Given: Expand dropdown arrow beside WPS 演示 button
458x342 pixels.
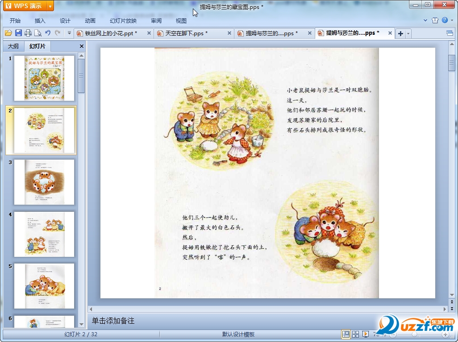Looking at the screenshot, I should 50,6.
